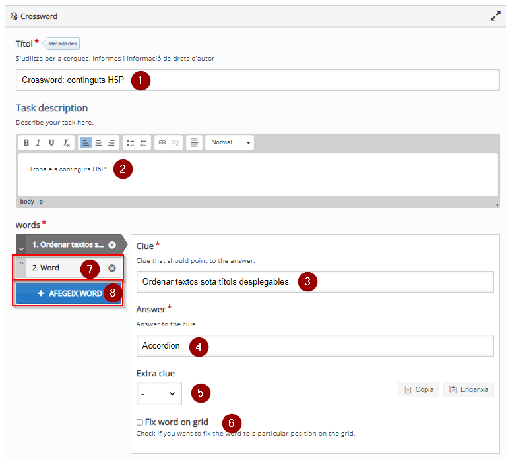The image size is (506, 458).
Task: Apply italic formatting in editor toolbar
Action: pyautogui.click(x=38, y=142)
